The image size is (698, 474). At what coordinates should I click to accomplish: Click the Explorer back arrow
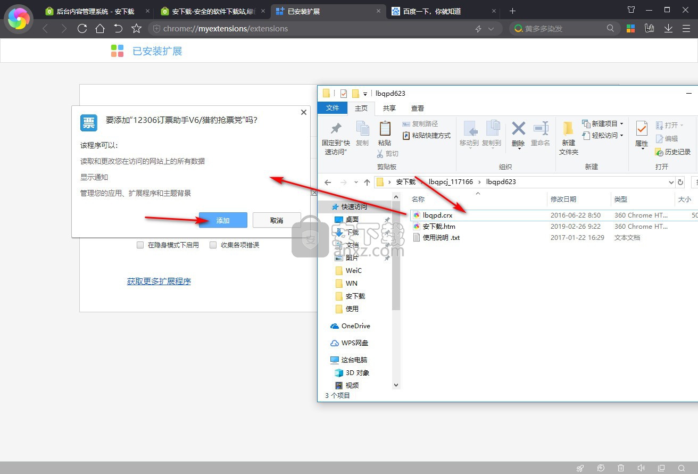pyautogui.click(x=328, y=182)
